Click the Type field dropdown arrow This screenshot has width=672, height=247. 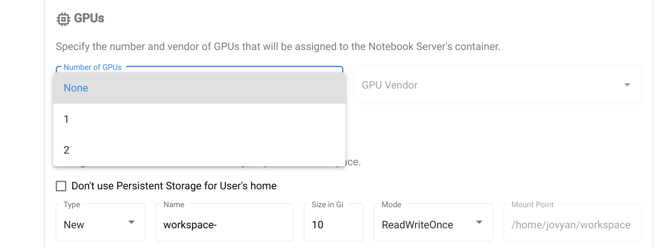(x=131, y=222)
